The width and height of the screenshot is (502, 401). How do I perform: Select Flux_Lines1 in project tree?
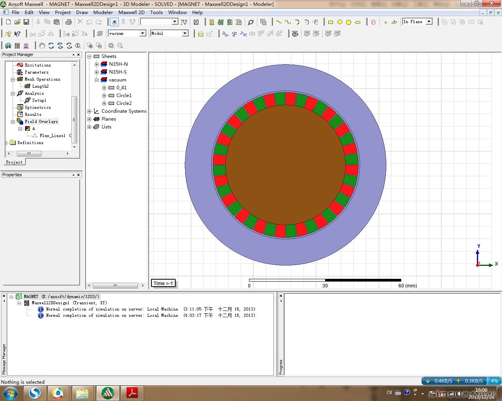52,135
